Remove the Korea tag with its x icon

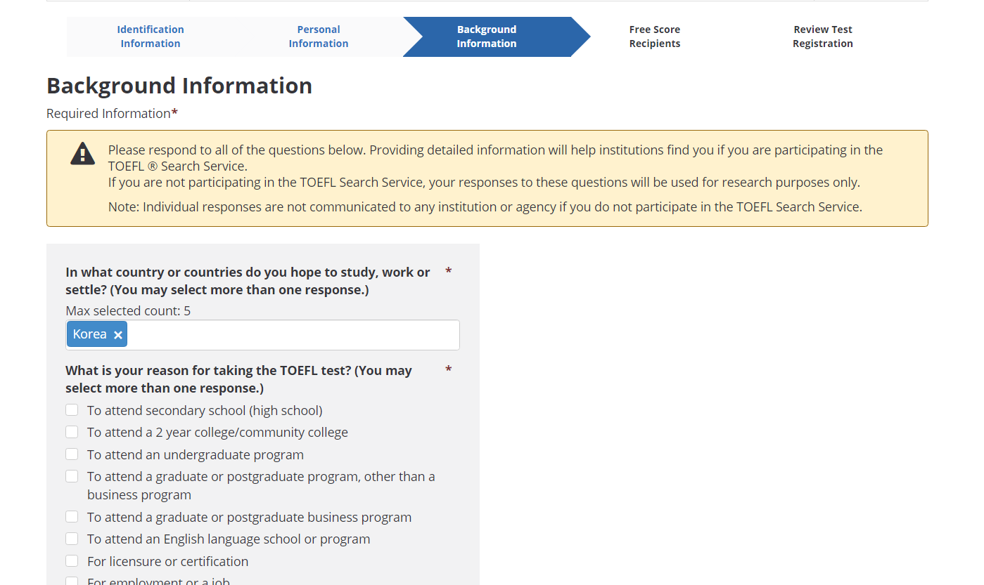pyautogui.click(x=118, y=335)
